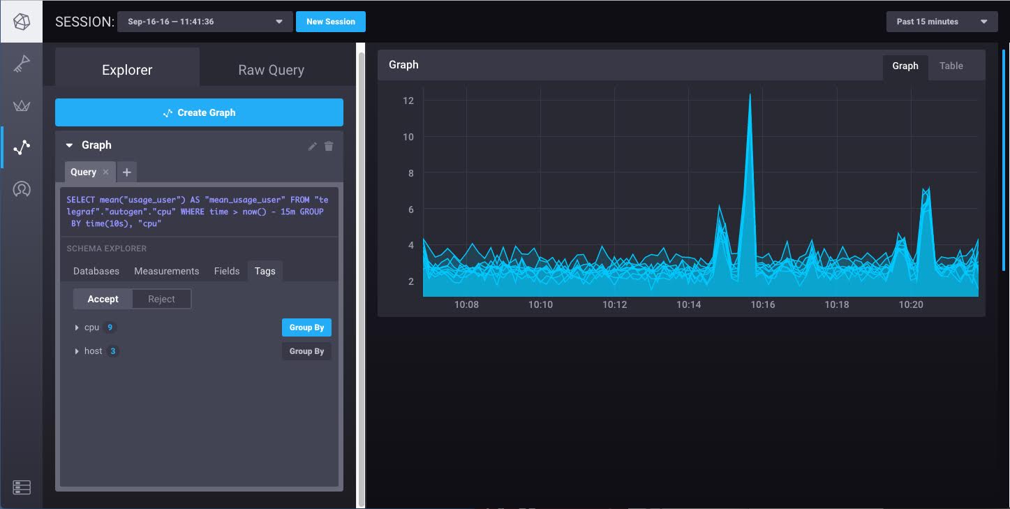This screenshot has width=1010, height=509.
Task: Open the key icon in sidebar
Action: 21,65
